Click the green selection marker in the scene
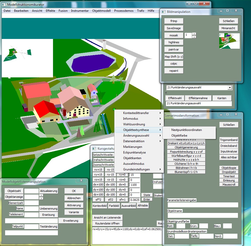Viewport: 251px width, 246px height. click(114, 109)
